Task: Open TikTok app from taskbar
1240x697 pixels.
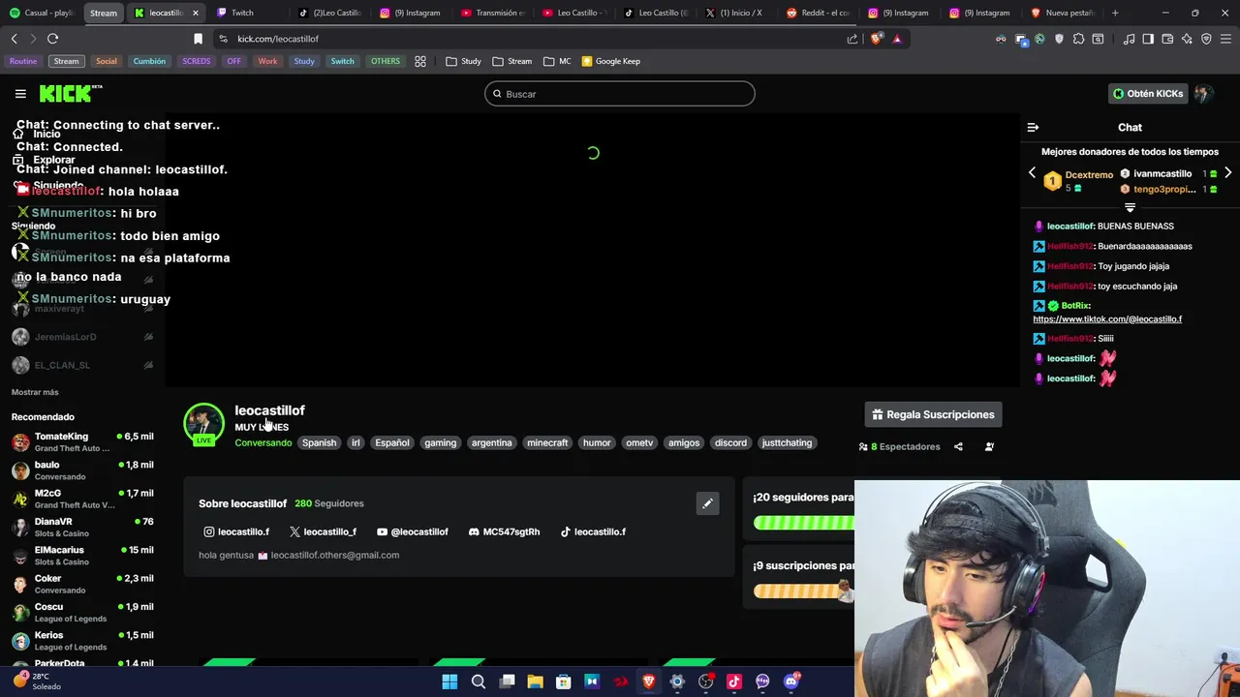Action: tap(734, 682)
